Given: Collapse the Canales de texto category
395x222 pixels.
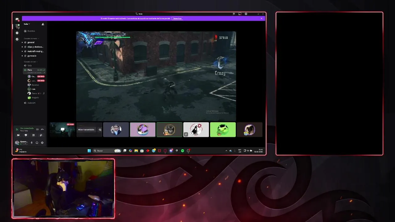Looking at the screenshot, I should tap(31, 39).
